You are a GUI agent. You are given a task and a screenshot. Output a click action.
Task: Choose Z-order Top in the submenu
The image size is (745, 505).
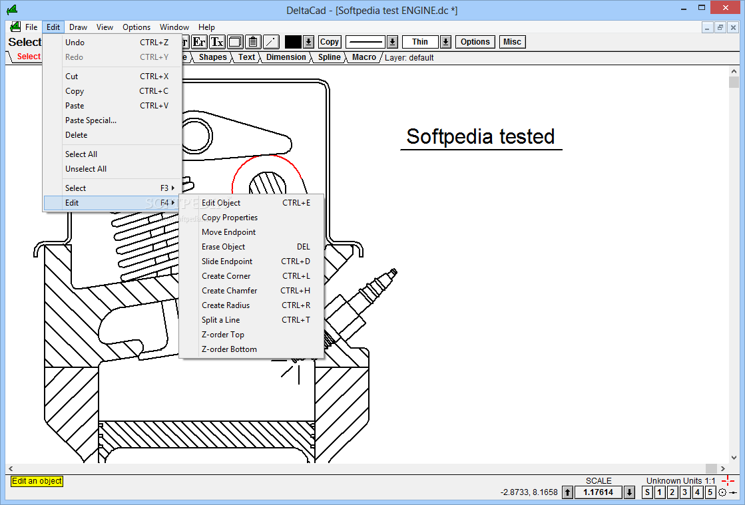click(252, 335)
